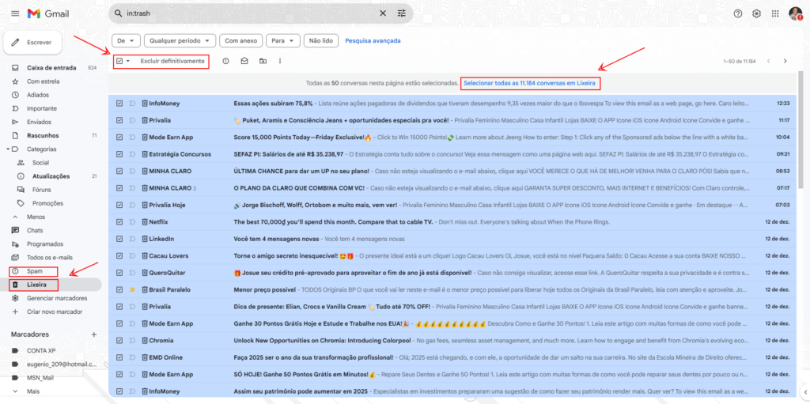Screen dimensions: 810x404
Task: Click Selecionar todas as 11.184 conversas link
Action: [529, 83]
